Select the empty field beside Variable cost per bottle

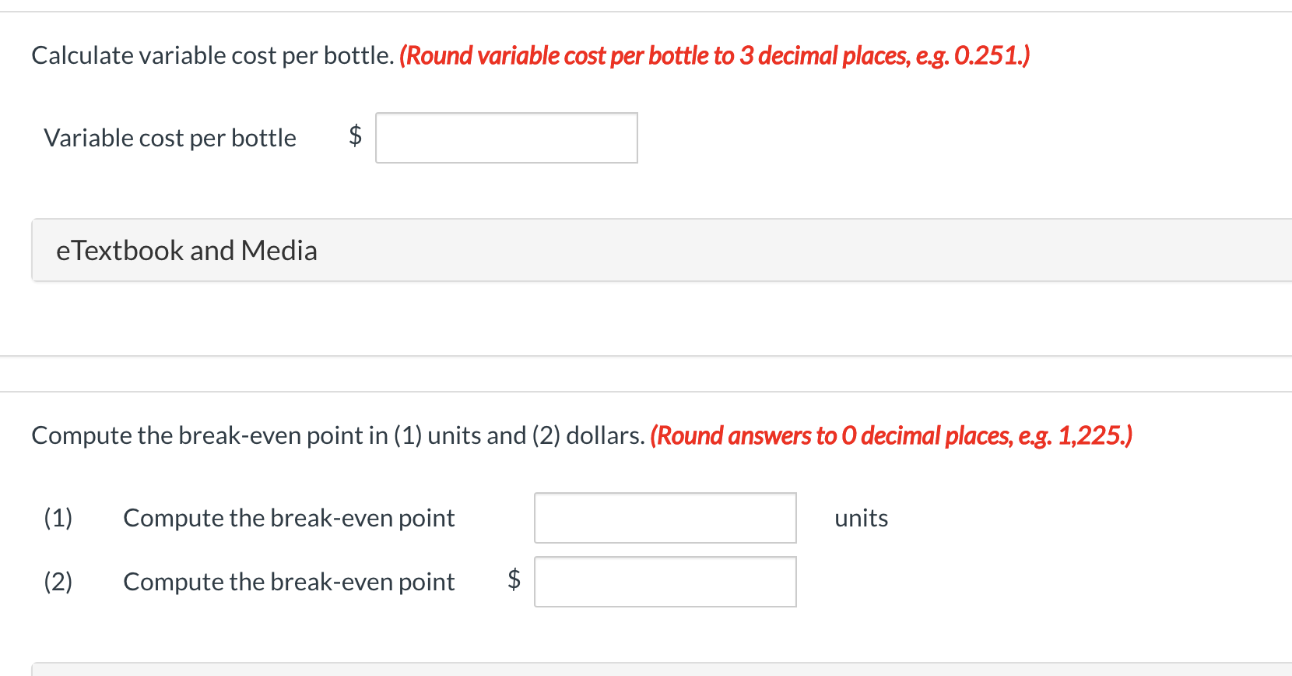pyautogui.click(x=506, y=138)
